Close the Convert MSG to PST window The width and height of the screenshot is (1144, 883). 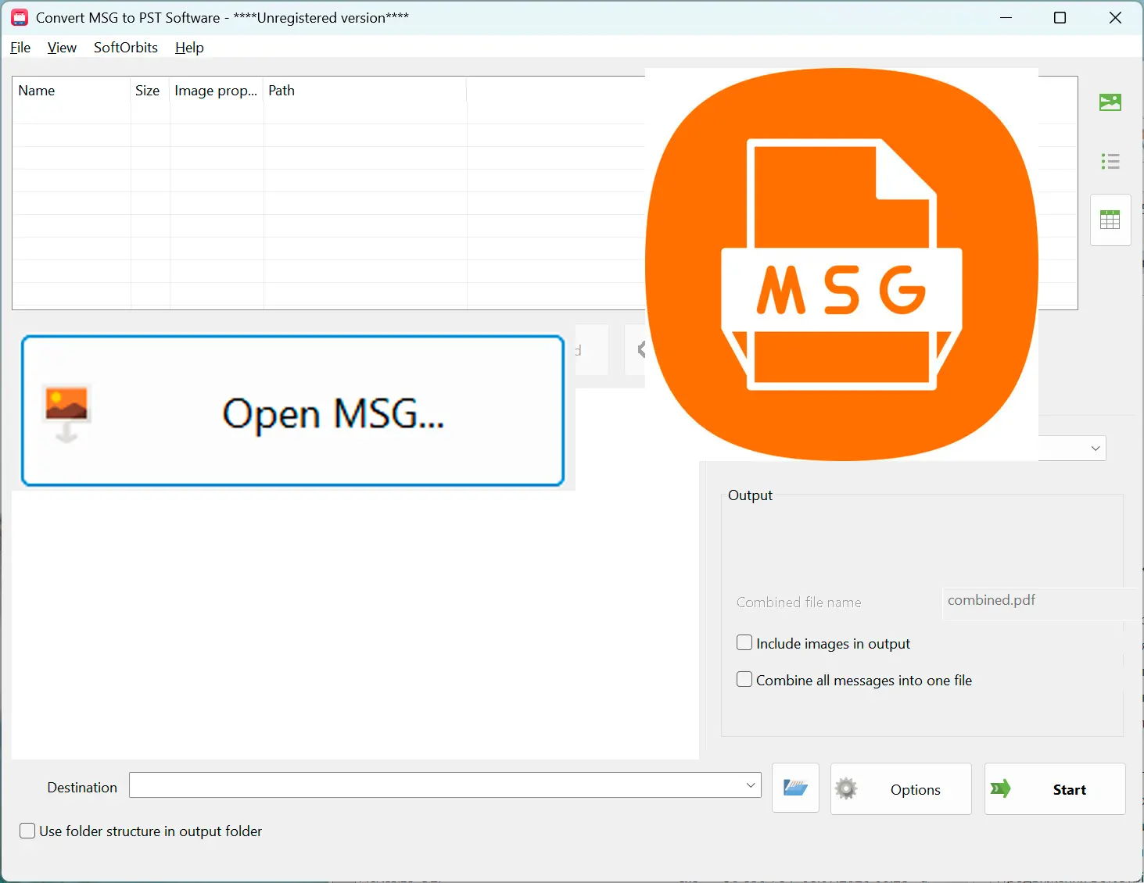coord(1115,18)
